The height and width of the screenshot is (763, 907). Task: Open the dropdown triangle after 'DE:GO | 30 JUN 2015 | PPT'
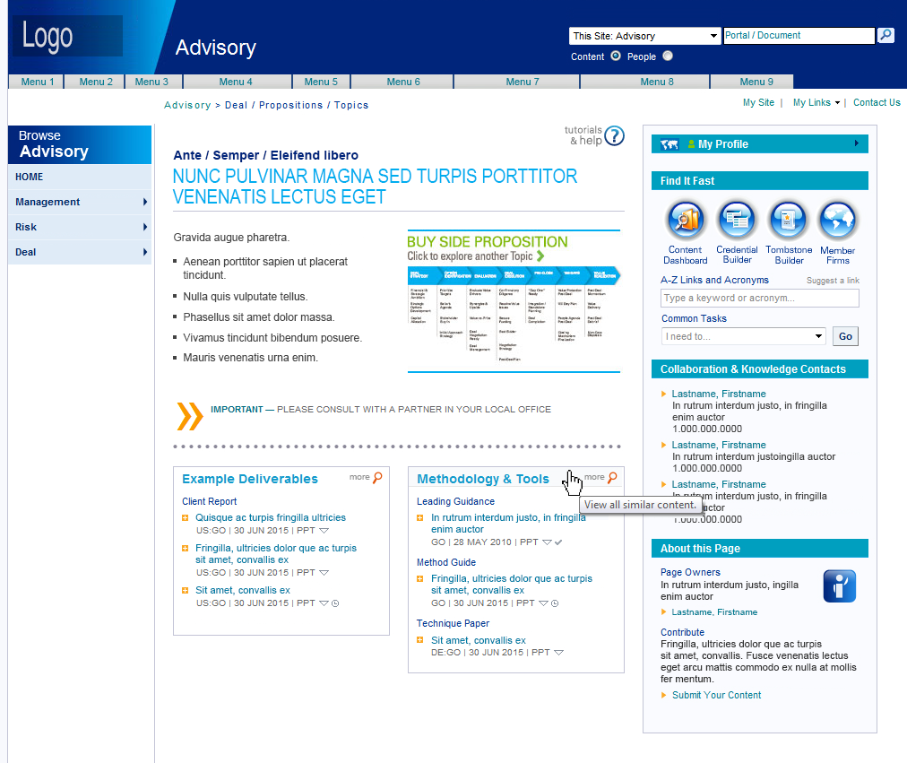(558, 653)
